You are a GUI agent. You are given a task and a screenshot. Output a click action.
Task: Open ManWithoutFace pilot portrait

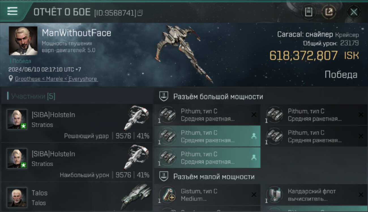pyautogui.click(x=23, y=41)
